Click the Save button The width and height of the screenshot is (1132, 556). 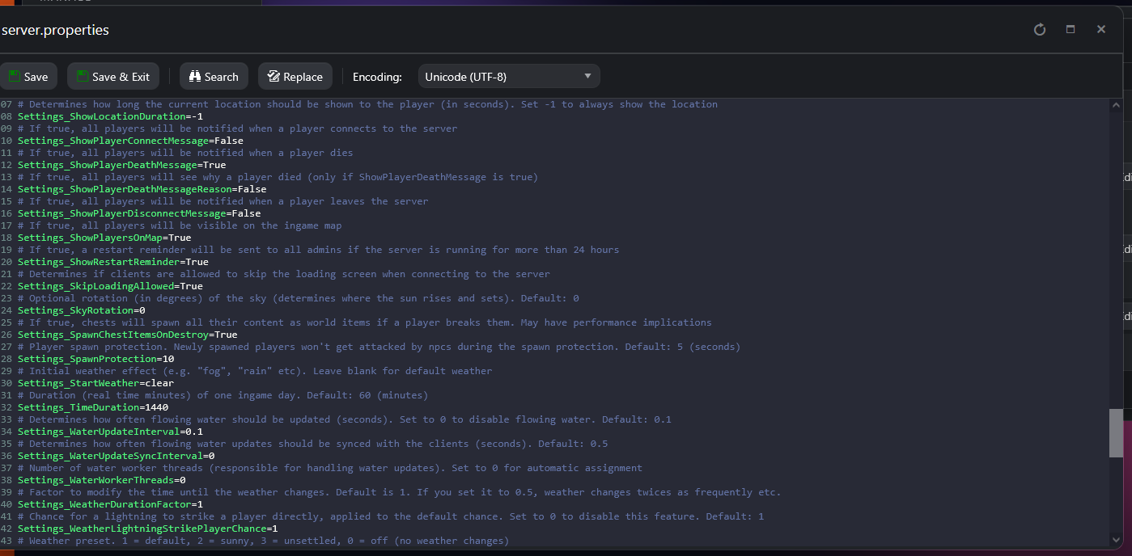coord(28,77)
